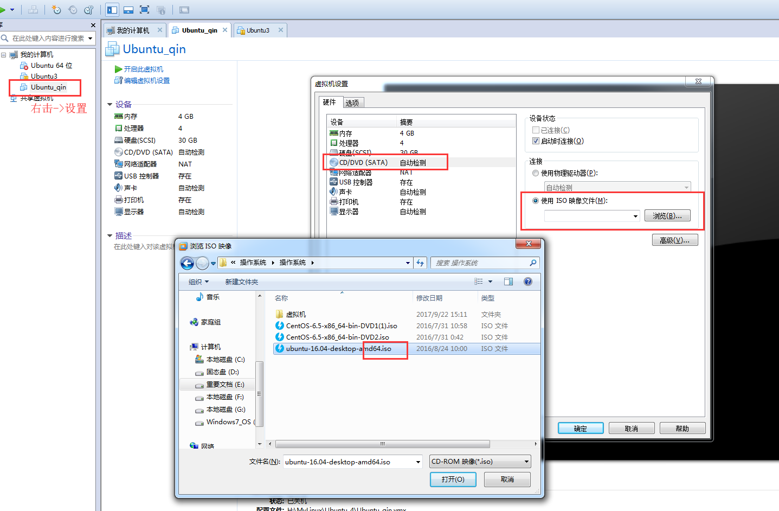Click the ubuntu-16.04 ISO file icon
The height and width of the screenshot is (511, 779).
[280, 348]
